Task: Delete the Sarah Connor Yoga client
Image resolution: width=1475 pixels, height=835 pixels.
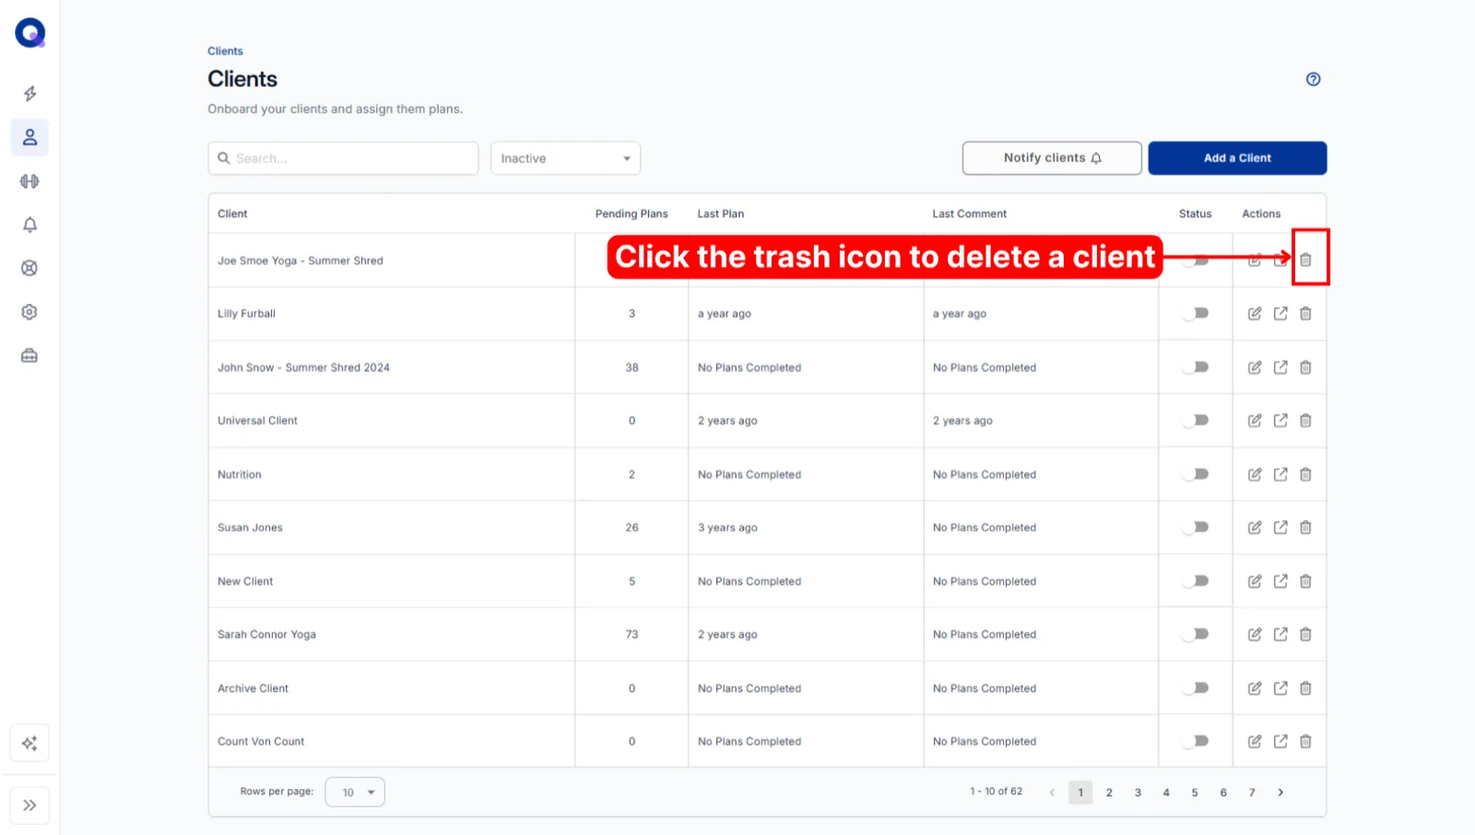Action: 1305,634
